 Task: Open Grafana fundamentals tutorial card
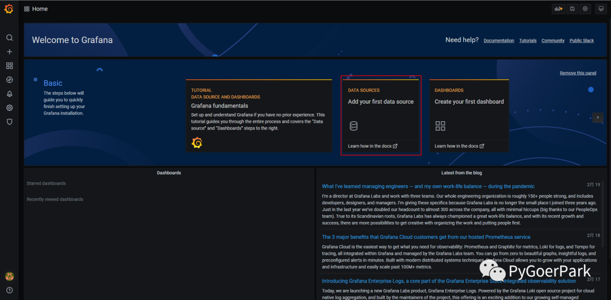coord(259,116)
